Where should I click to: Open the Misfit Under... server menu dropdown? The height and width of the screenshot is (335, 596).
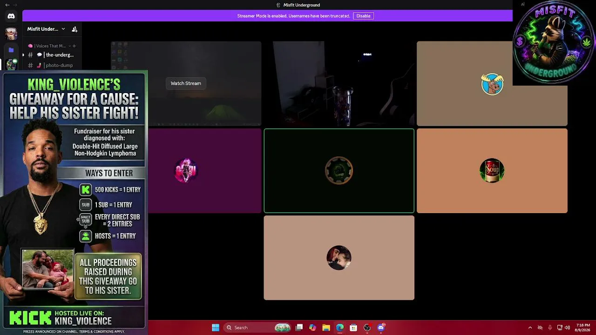pyautogui.click(x=46, y=29)
